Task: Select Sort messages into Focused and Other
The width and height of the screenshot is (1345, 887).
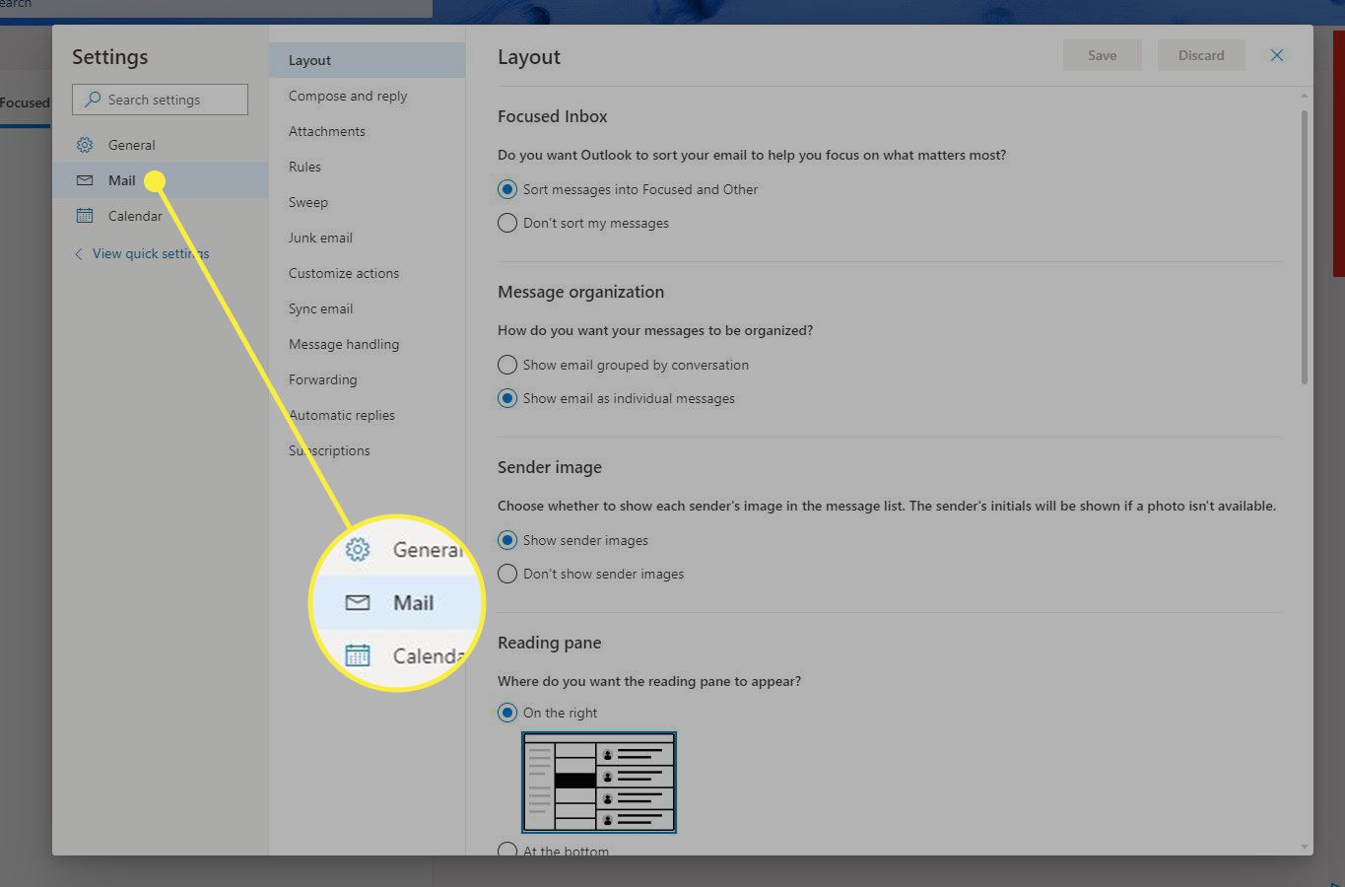Action: coord(507,189)
